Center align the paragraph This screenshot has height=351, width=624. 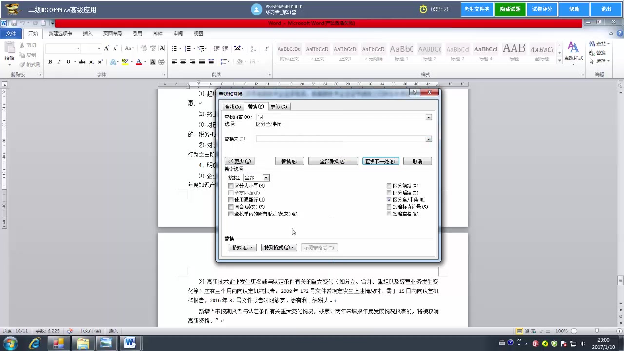tap(183, 62)
